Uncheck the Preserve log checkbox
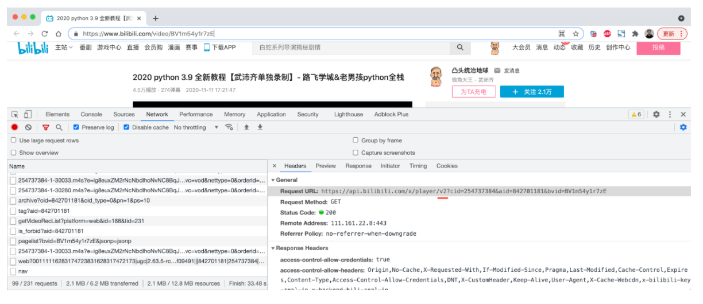The width and height of the screenshot is (703, 304). point(76,127)
